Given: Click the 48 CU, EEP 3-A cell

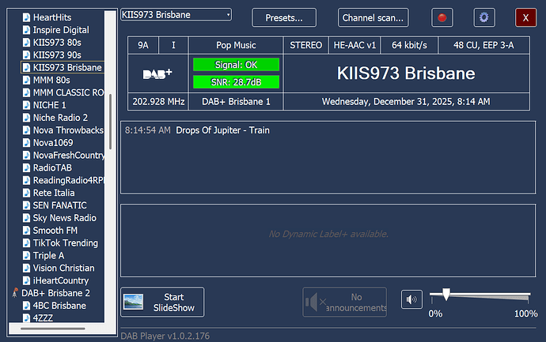Looking at the screenshot, I should [483, 45].
